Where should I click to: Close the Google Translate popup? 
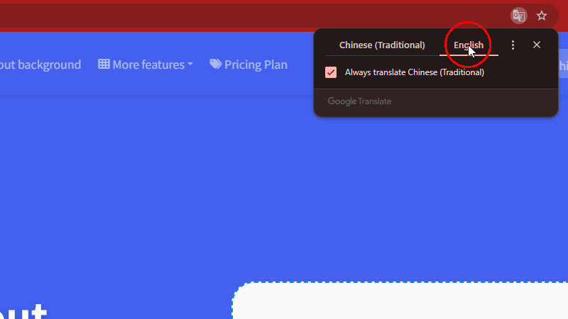pyautogui.click(x=537, y=45)
